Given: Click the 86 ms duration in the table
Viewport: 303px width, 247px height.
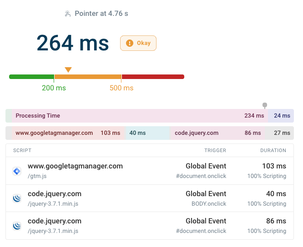Looking at the screenshot, I should click(x=276, y=221).
